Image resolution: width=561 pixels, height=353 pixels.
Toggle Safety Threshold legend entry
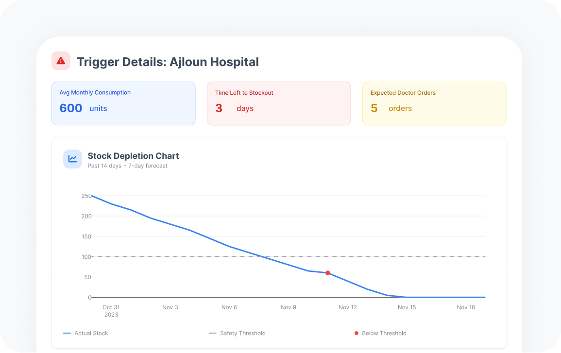[238, 333]
